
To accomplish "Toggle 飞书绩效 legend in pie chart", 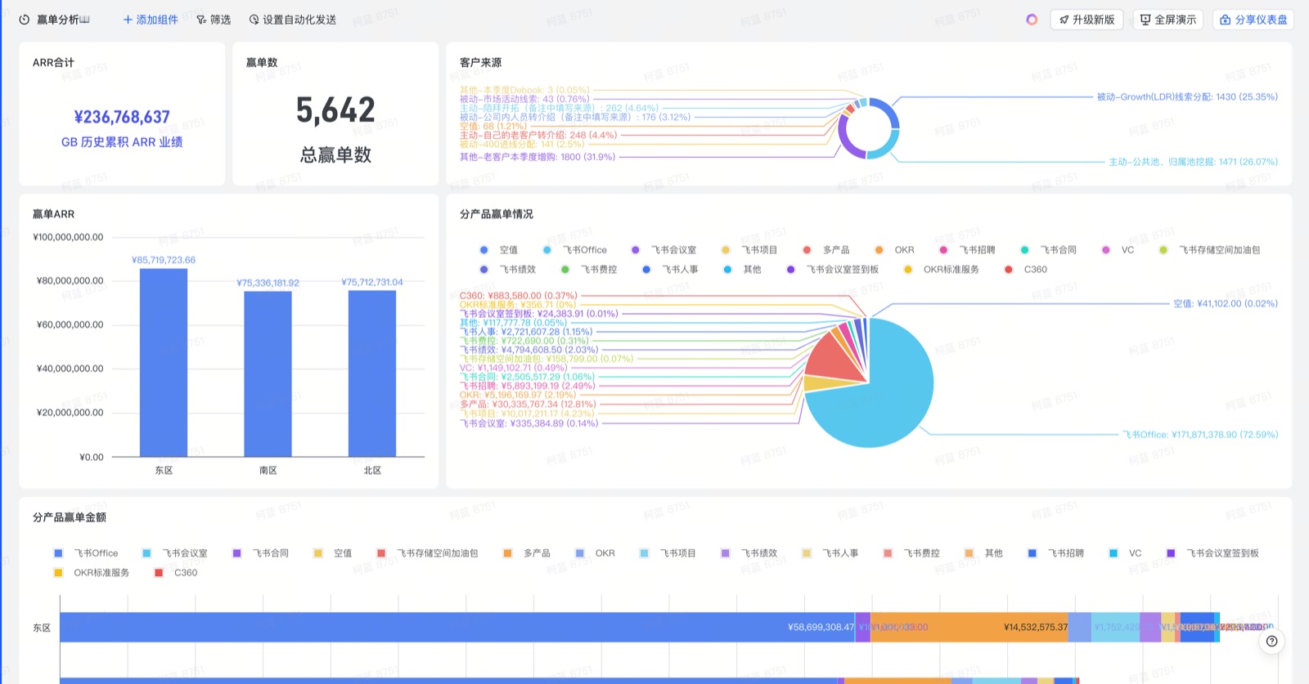I will point(508,270).
